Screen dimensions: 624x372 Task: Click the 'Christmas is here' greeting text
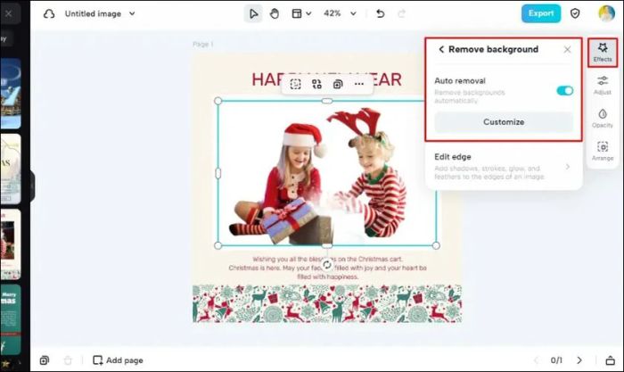(x=327, y=268)
